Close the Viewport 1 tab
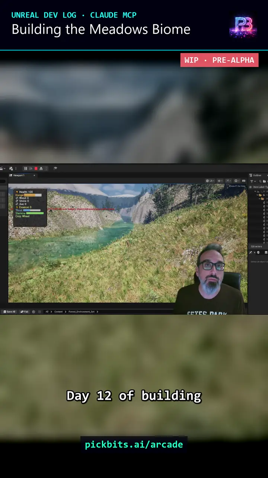 (34, 176)
